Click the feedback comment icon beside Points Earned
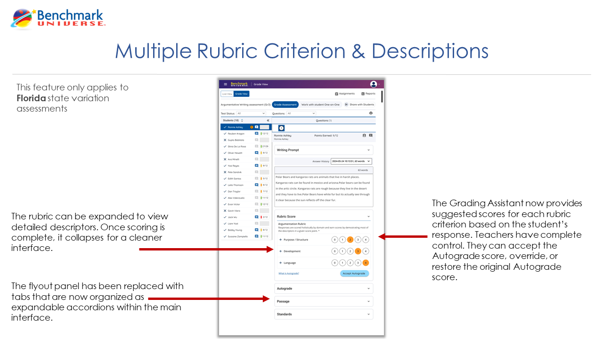This screenshot has height=339, width=603. [x=371, y=136]
